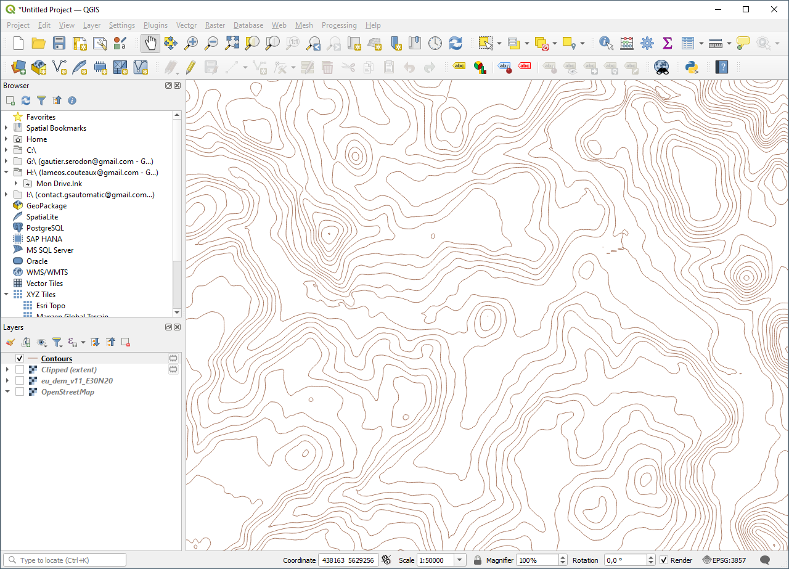Image resolution: width=789 pixels, height=569 pixels.
Task: Enable the OpenStreetMap layer checkbox
Action: tap(20, 392)
